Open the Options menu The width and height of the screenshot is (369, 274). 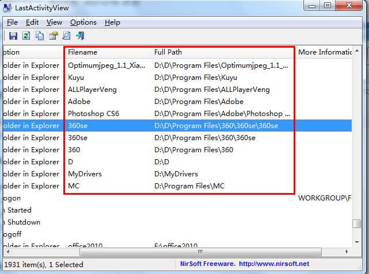click(83, 22)
